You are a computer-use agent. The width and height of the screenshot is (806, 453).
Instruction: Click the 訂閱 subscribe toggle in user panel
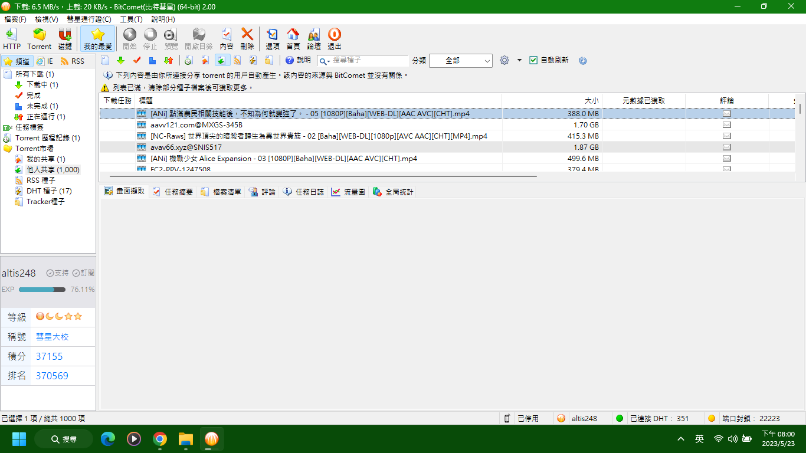tap(84, 273)
